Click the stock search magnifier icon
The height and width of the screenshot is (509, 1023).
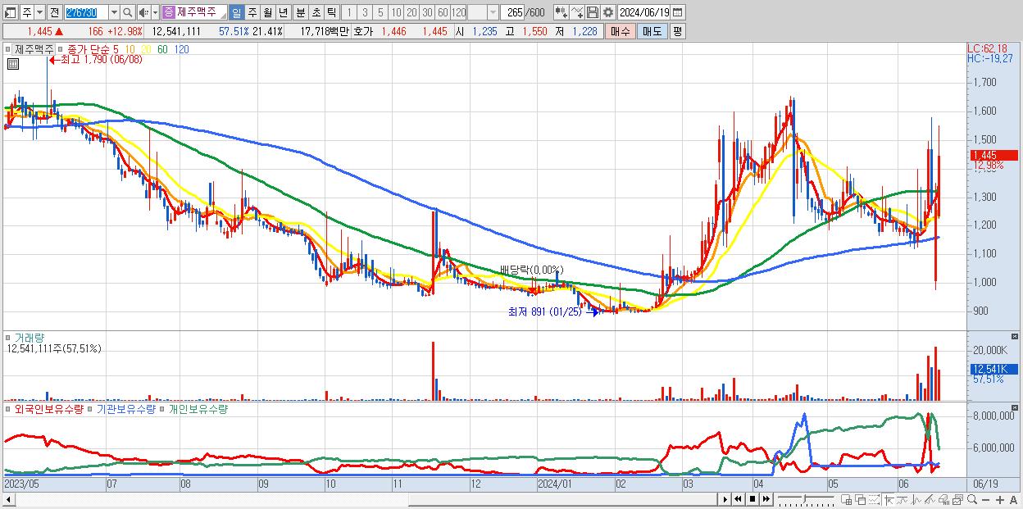pos(127,13)
